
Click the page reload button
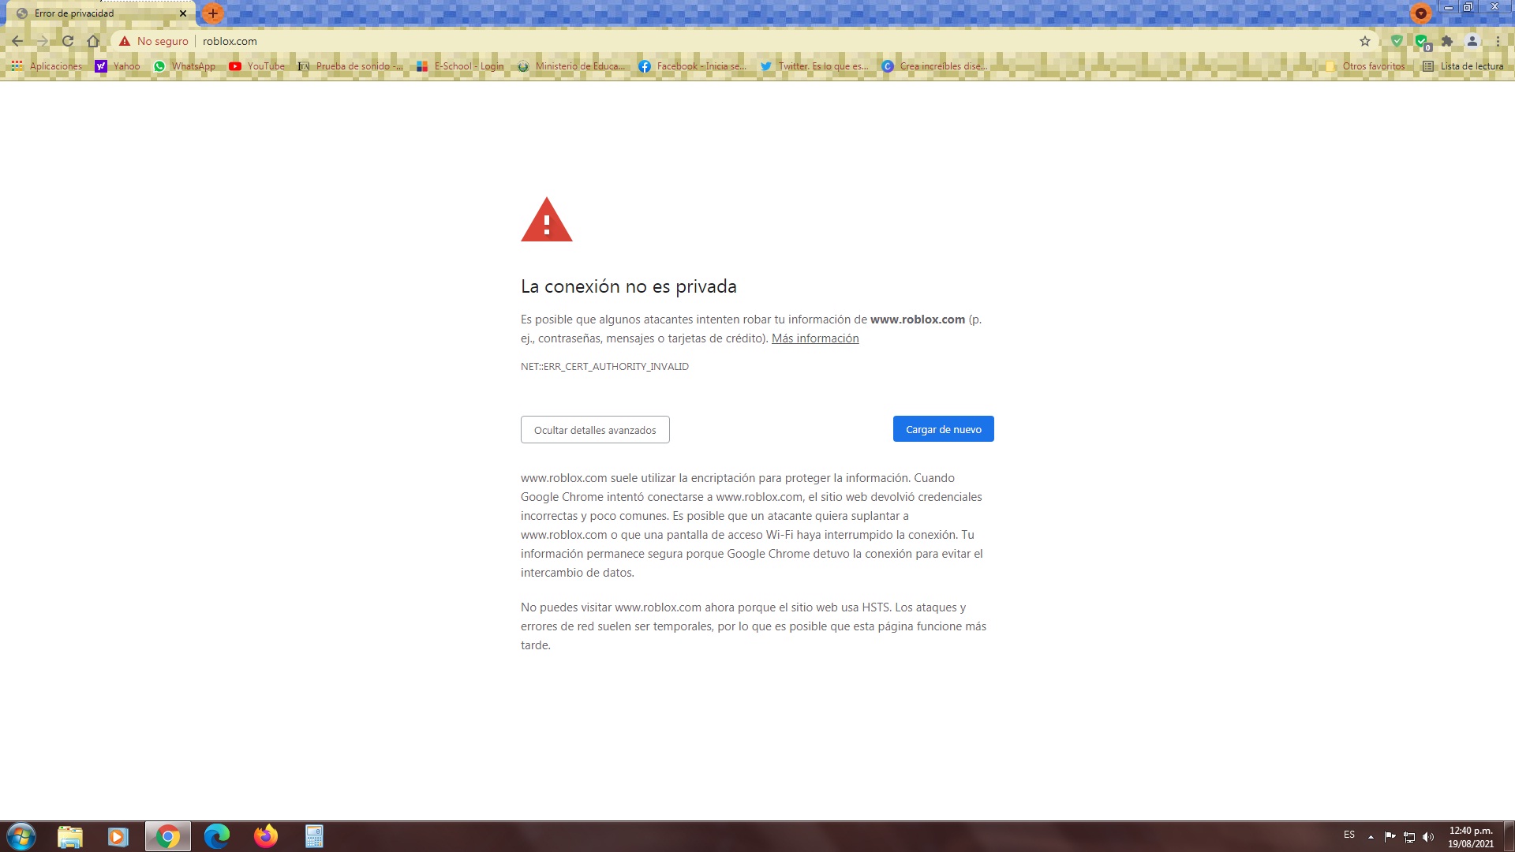click(x=66, y=40)
